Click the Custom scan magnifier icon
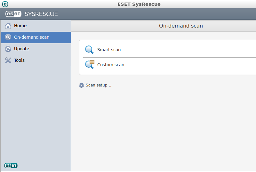Screen dimensions: 256x172 [x=90, y=64]
